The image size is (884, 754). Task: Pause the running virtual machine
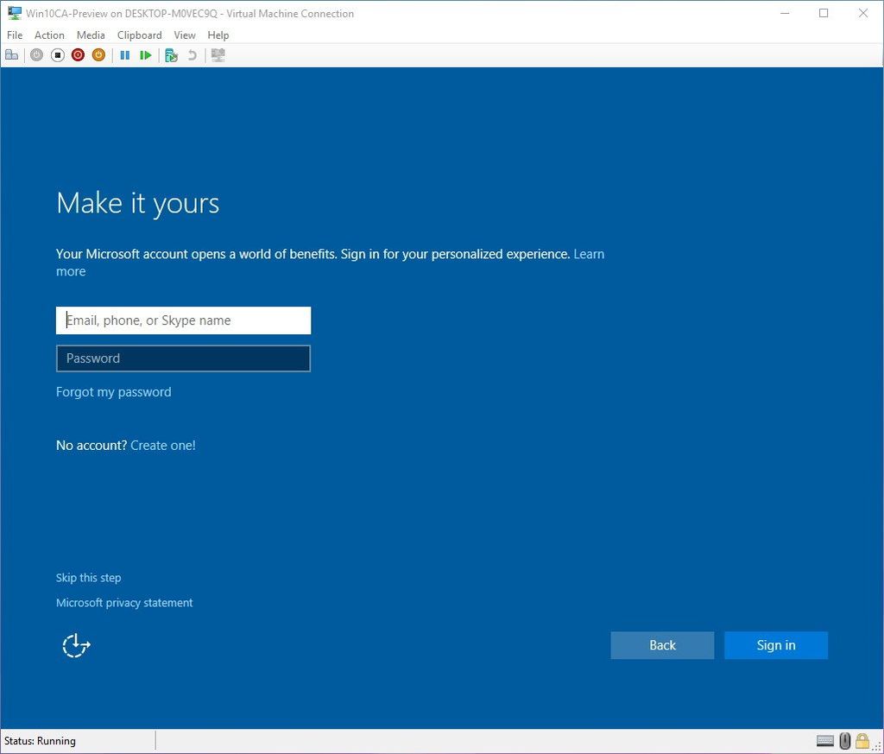coord(125,54)
